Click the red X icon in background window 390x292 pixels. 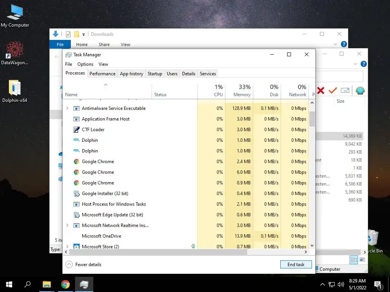coord(321,90)
